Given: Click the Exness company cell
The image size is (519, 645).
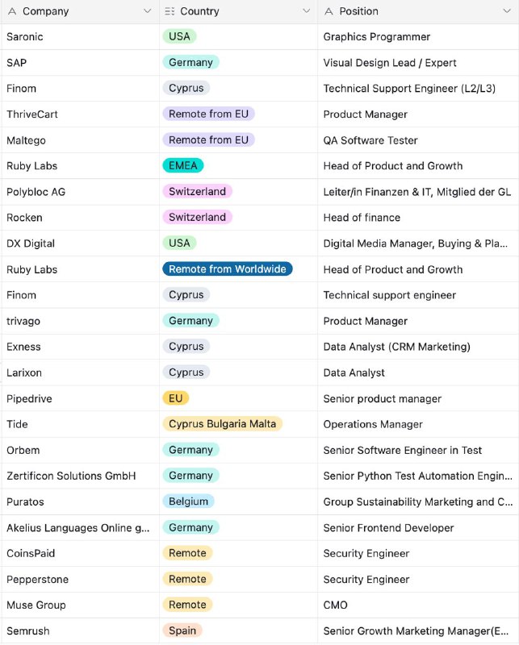Looking at the screenshot, I should [80, 347].
